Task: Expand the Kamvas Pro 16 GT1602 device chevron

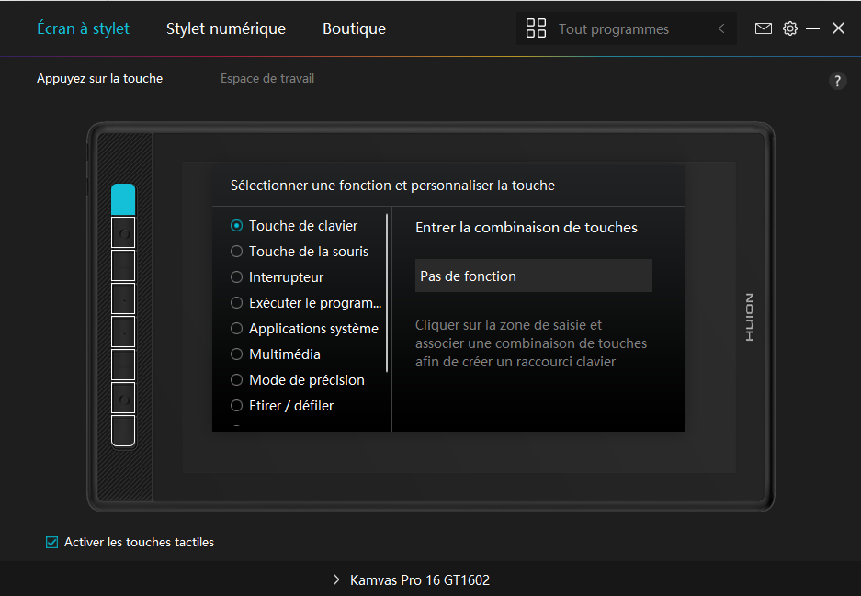Action: (336, 580)
